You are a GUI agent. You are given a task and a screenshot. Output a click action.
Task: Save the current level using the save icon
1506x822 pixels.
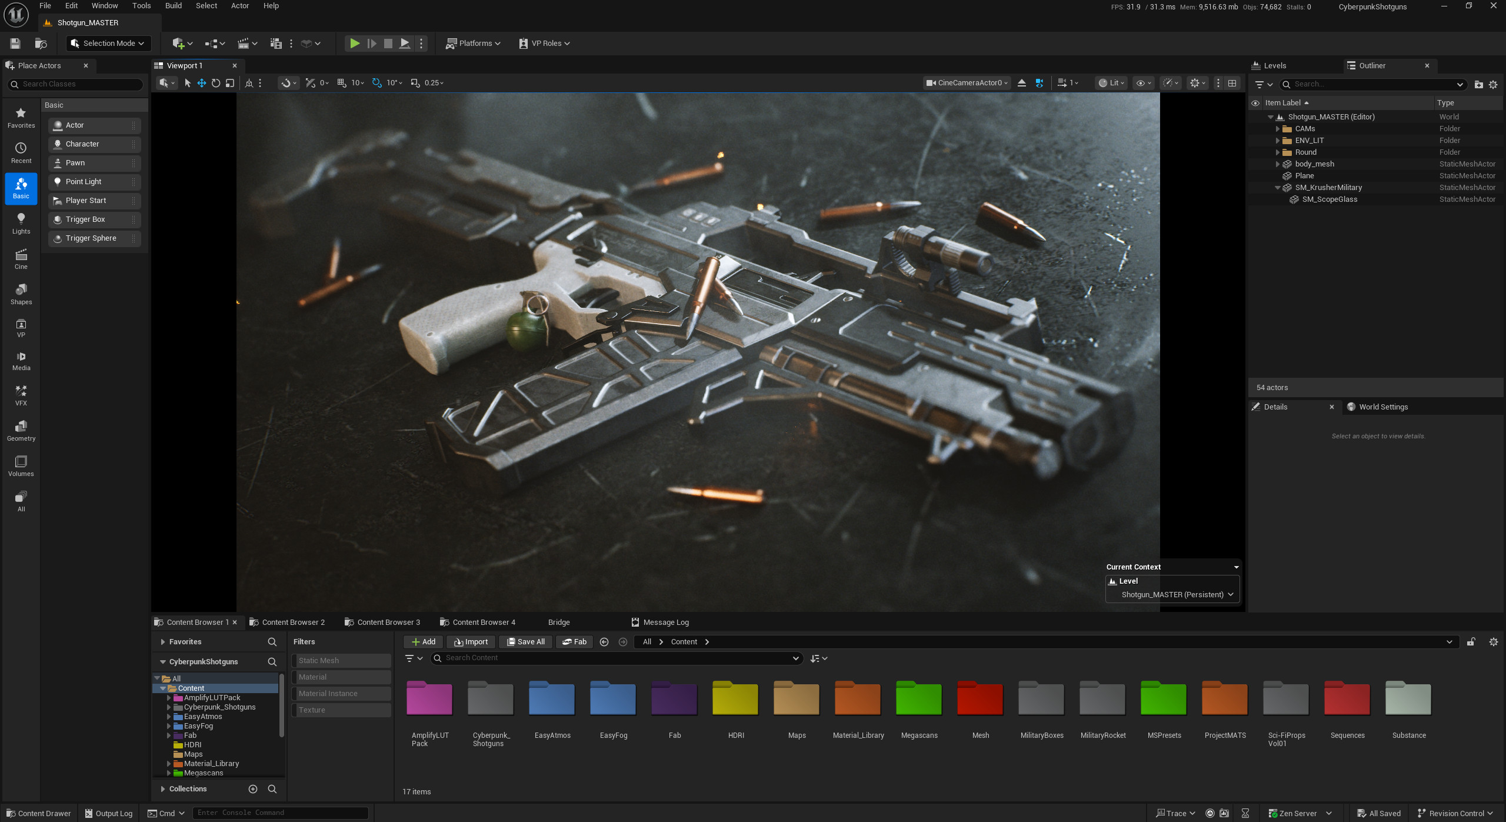pos(14,43)
